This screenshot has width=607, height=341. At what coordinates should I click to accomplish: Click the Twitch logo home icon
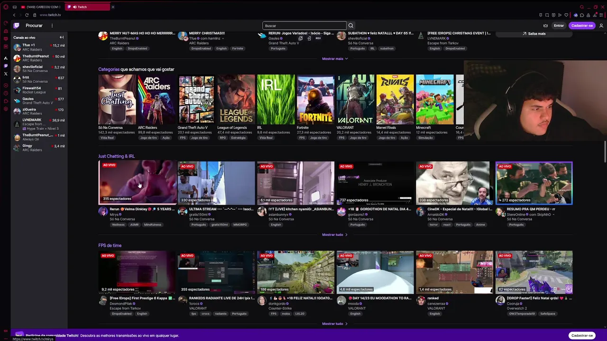(x=17, y=26)
